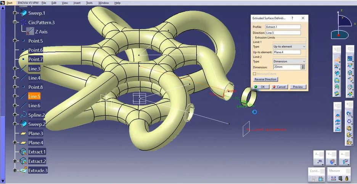Select the Unfold surface tool

[337, 115]
